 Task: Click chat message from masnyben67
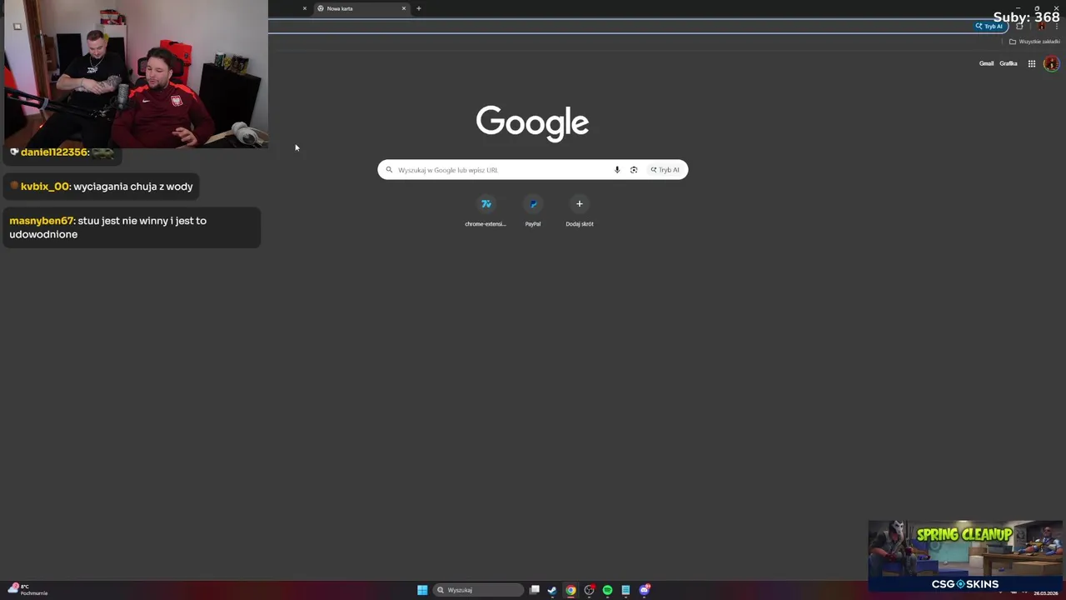point(132,227)
